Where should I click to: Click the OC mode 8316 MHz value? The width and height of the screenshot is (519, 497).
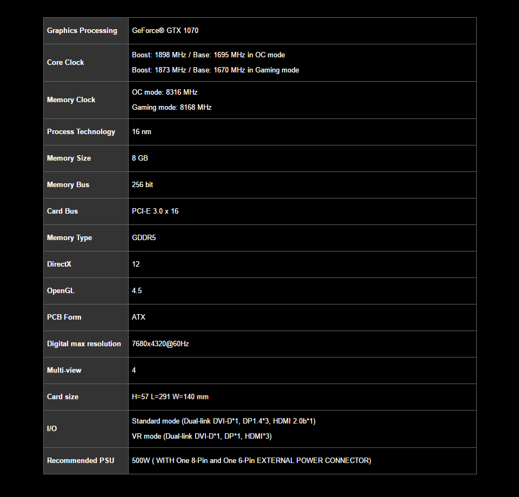click(164, 92)
